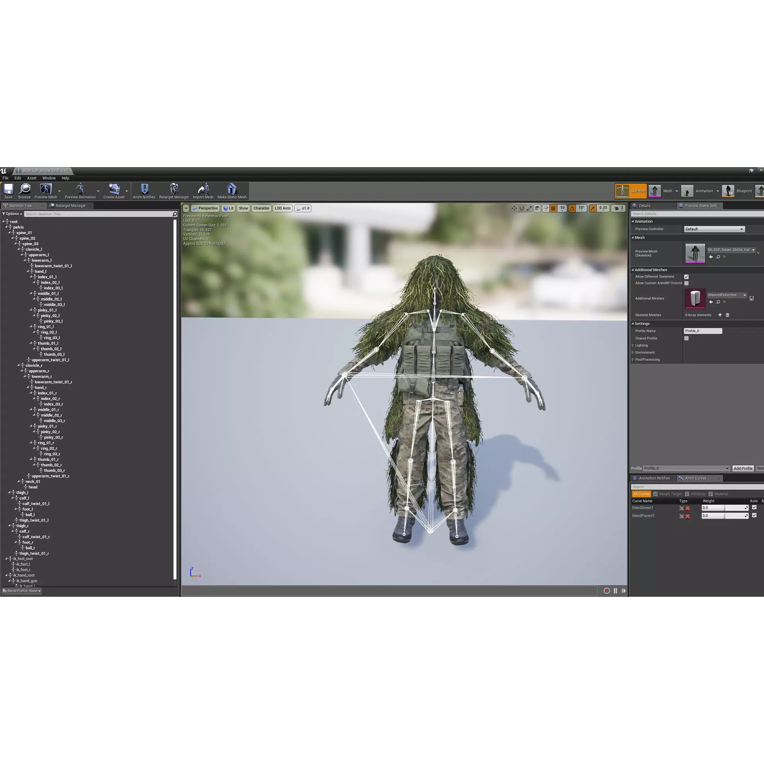Screen dimensions: 764x764
Task: Open grid snap value 10 dropdown
Action: point(562,208)
